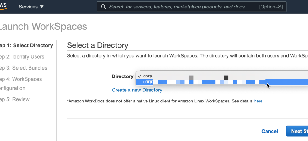Click the AWS logo
Screen dimensions: 308x141
point(3,6)
